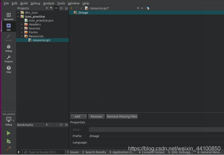Close the resource.qrc document
The image size is (224, 155).
tap(142, 8)
